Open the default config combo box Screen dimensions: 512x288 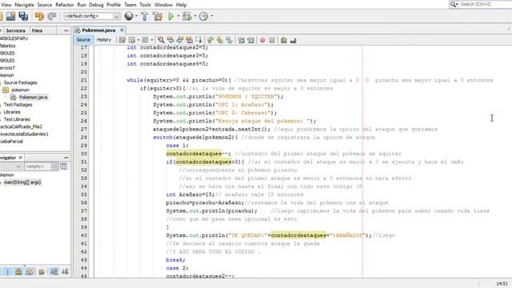92,16
